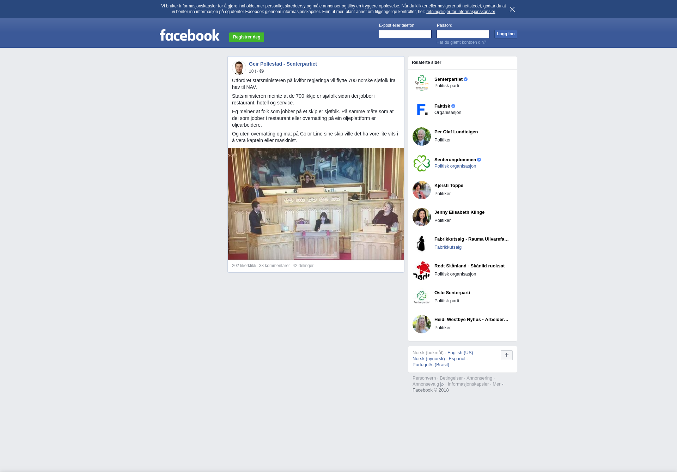Open the Faktisk logo icon
The width and height of the screenshot is (677, 472).
point(422,110)
